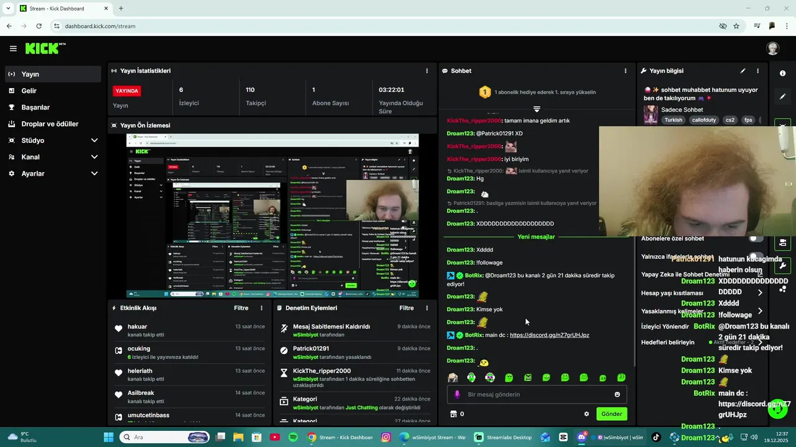Image resolution: width=796 pixels, height=447 pixels.
Task: Expand the Kanal sidebar section
Action: click(x=95, y=157)
